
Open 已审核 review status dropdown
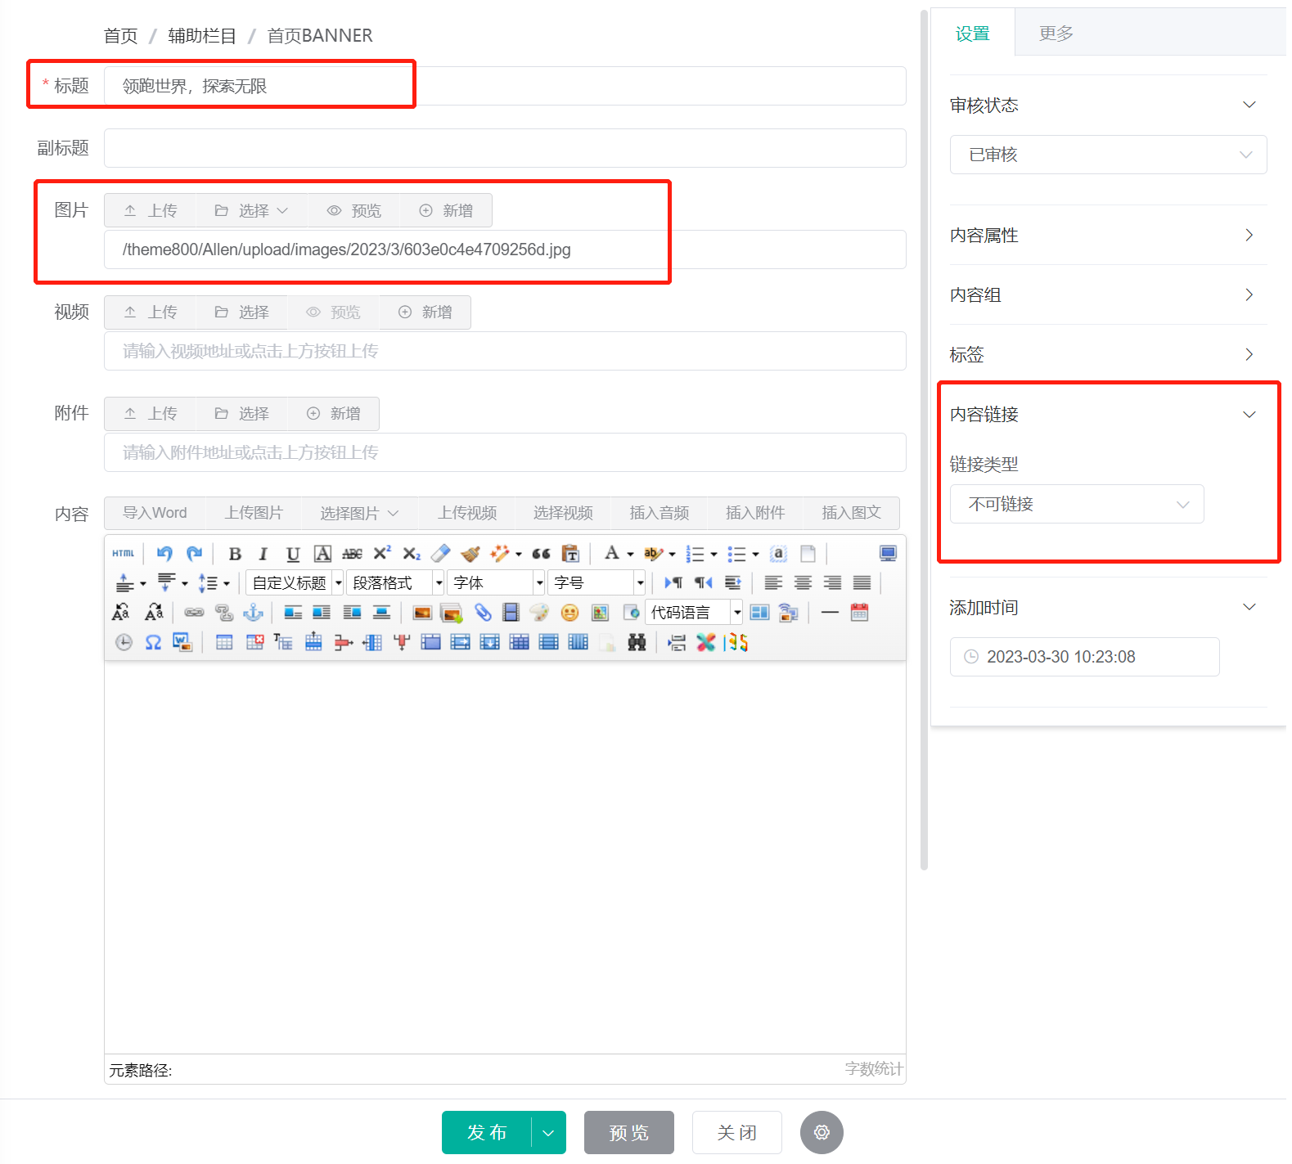(1108, 155)
